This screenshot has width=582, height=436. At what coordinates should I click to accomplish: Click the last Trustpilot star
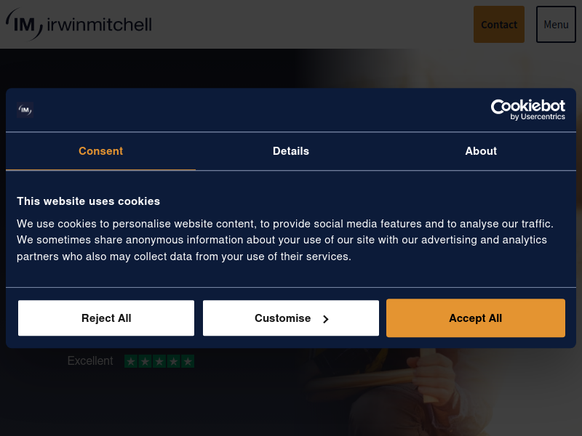[188, 361]
